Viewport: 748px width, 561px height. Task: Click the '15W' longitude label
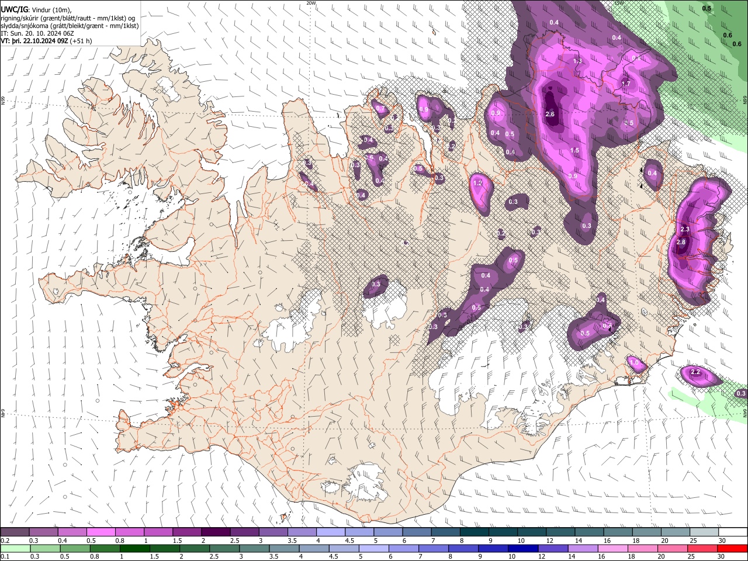[618, 3]
